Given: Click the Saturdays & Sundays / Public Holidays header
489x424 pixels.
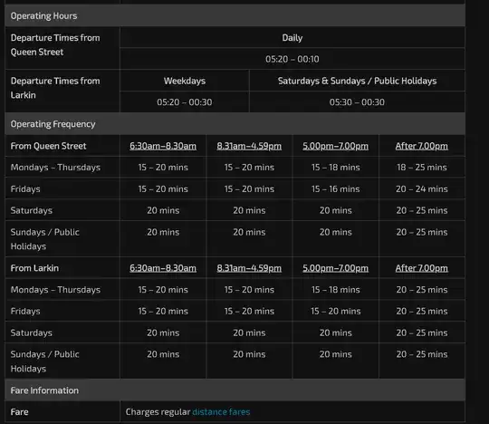Looking at the screenshot, I should [357, 81].
